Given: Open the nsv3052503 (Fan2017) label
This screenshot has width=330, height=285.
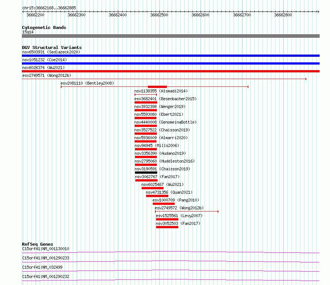Looking at the screenshot, I should coord(178,223).
